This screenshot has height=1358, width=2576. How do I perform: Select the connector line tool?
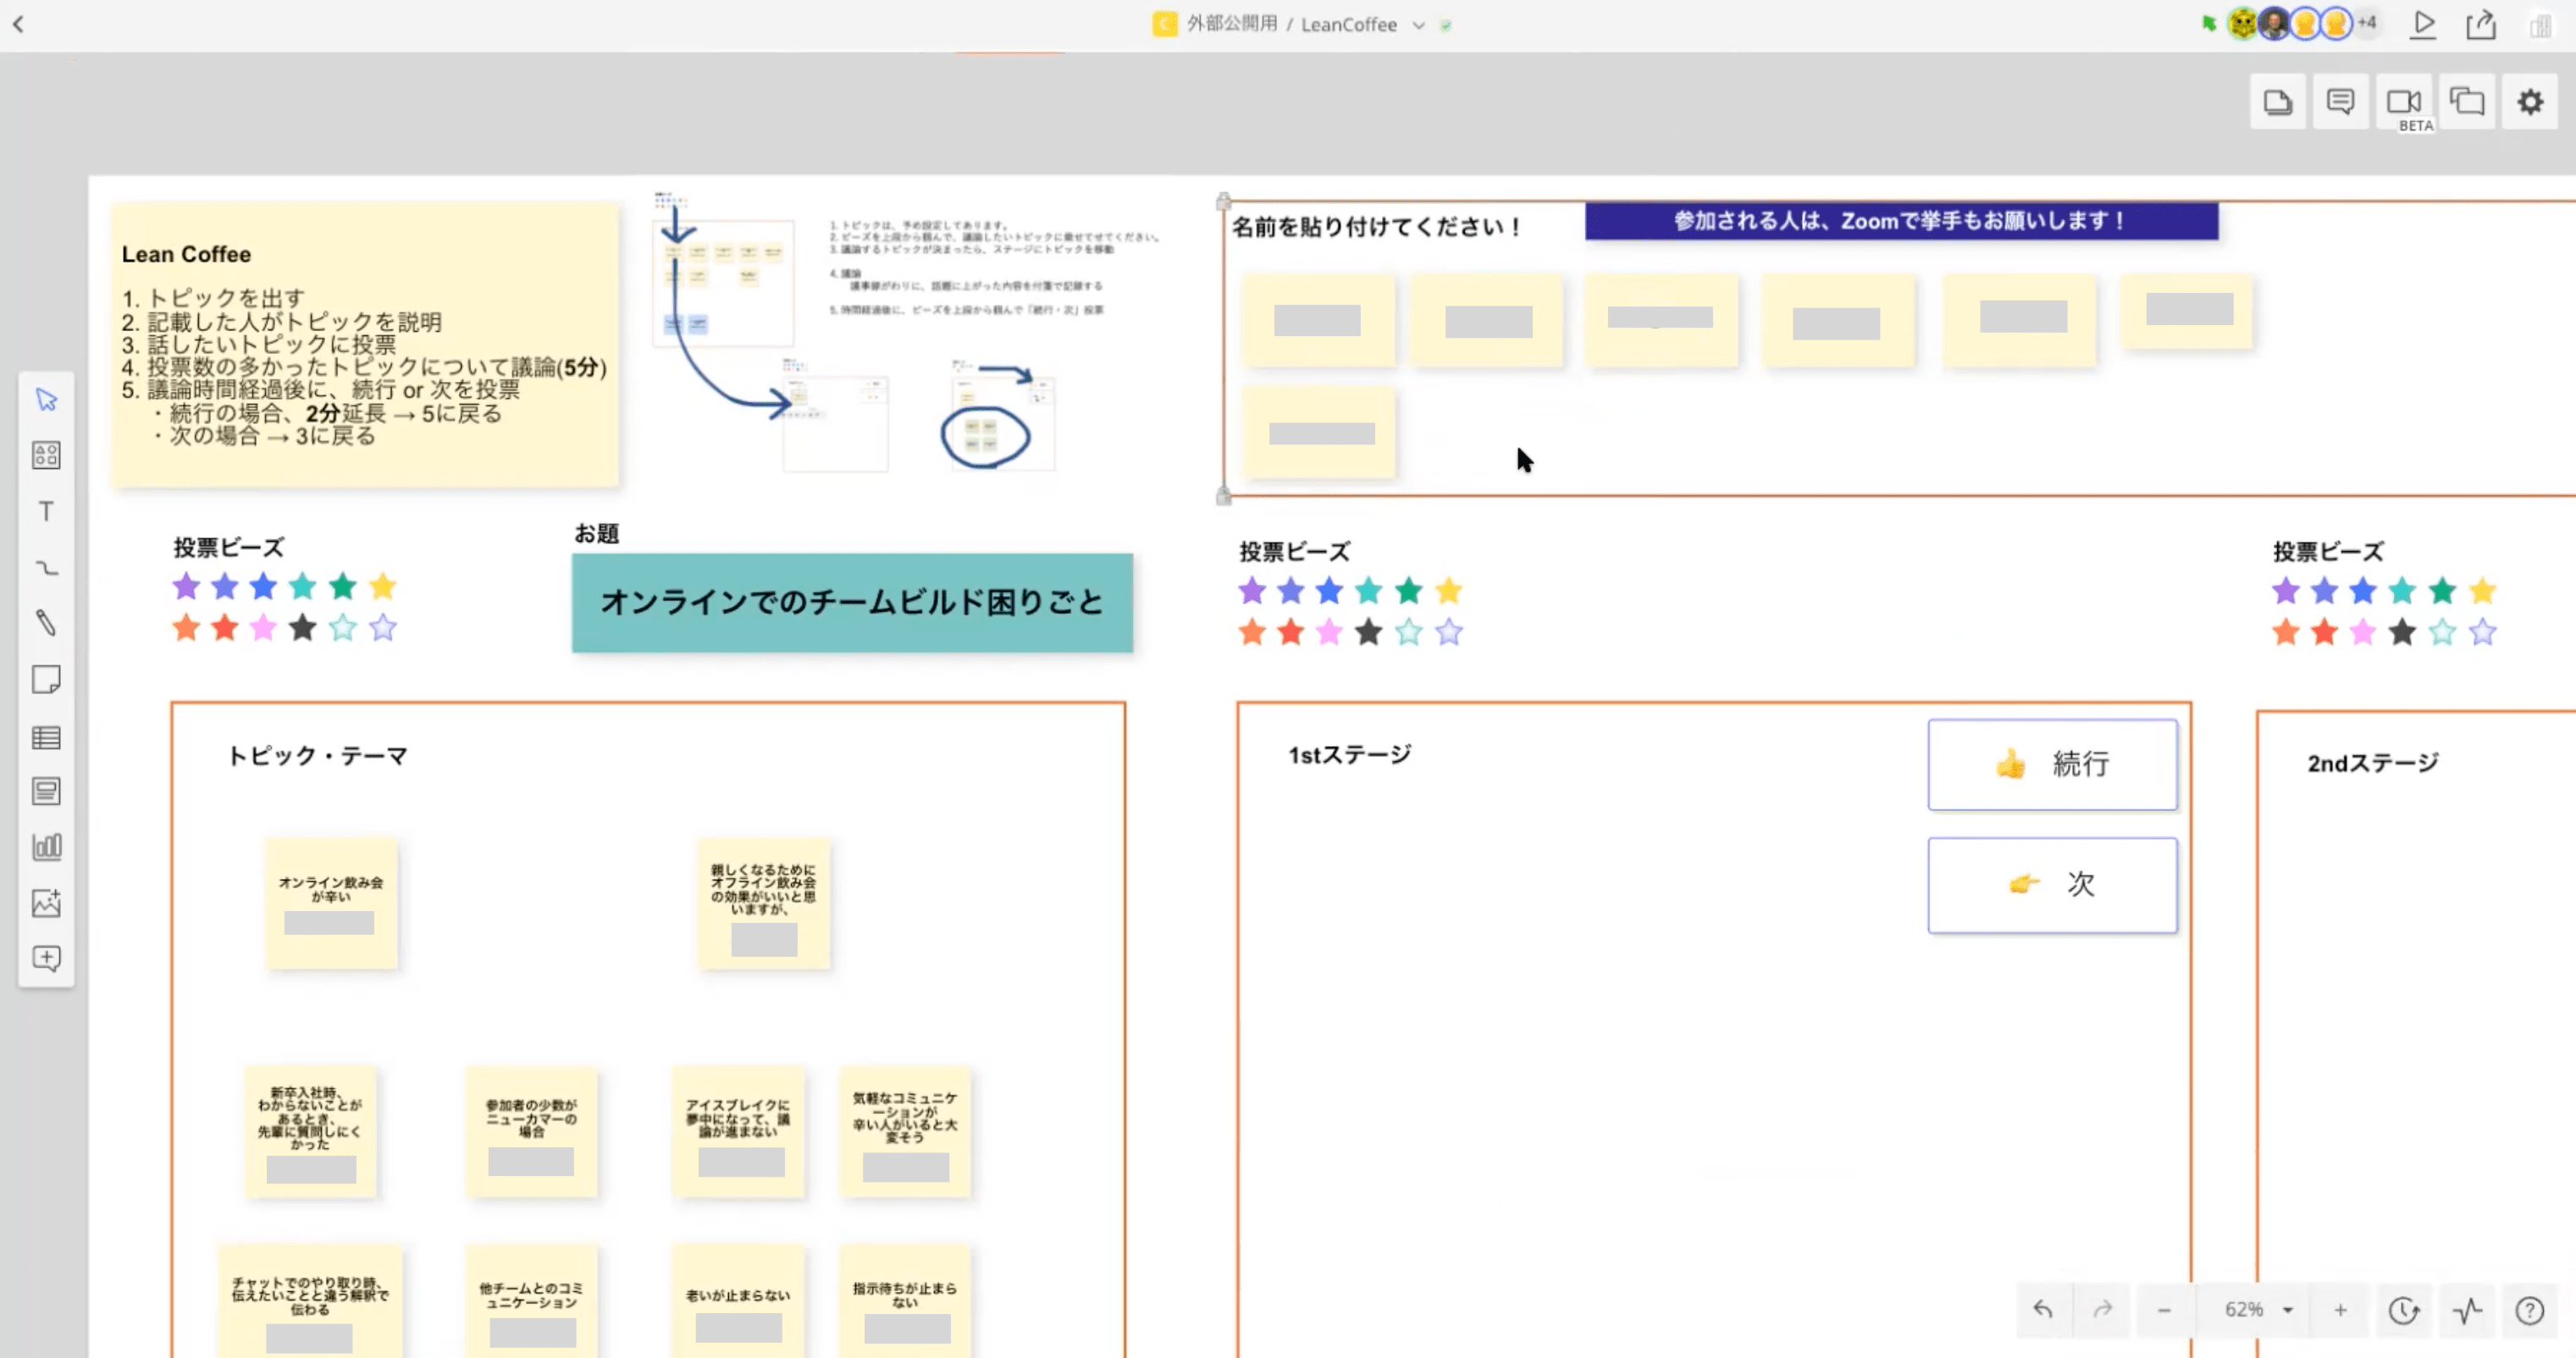46,568
